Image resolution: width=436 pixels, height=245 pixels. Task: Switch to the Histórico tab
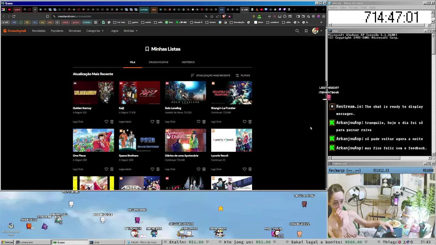pos(188,62)
